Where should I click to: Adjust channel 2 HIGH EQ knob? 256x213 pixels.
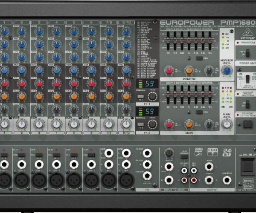pos(22,31)
